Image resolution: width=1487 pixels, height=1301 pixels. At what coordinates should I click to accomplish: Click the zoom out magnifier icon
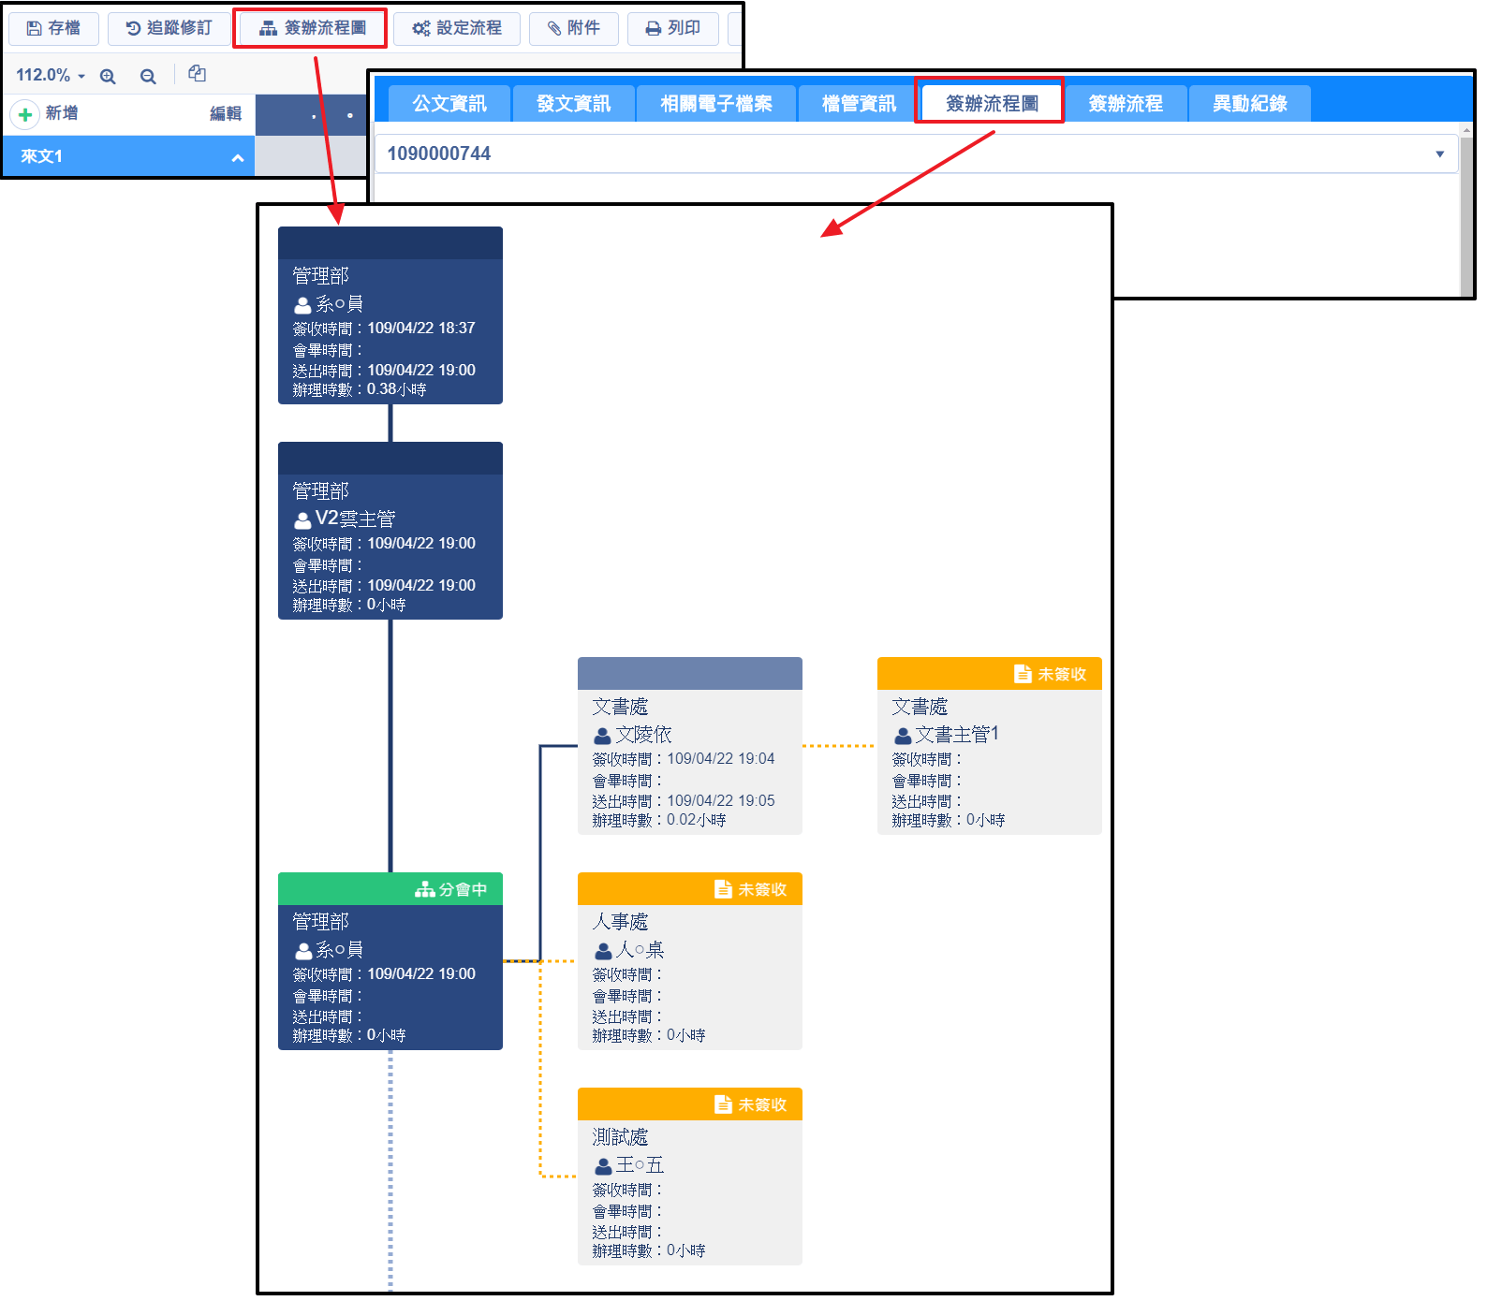(148, 77)
